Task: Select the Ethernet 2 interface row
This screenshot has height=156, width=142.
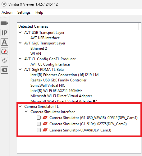Action: tap(39, 48)
